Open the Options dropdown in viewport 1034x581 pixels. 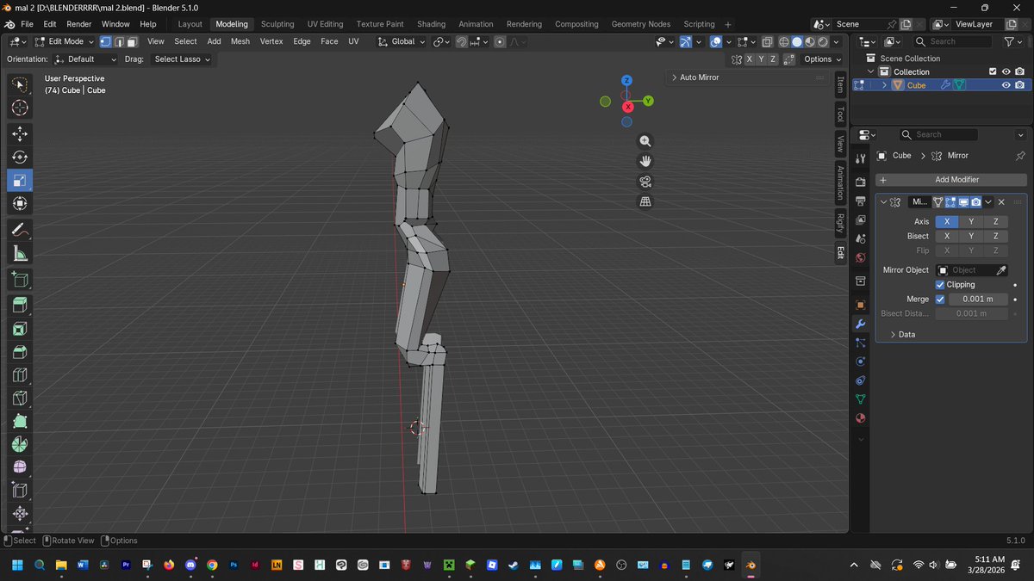point(823,59)
